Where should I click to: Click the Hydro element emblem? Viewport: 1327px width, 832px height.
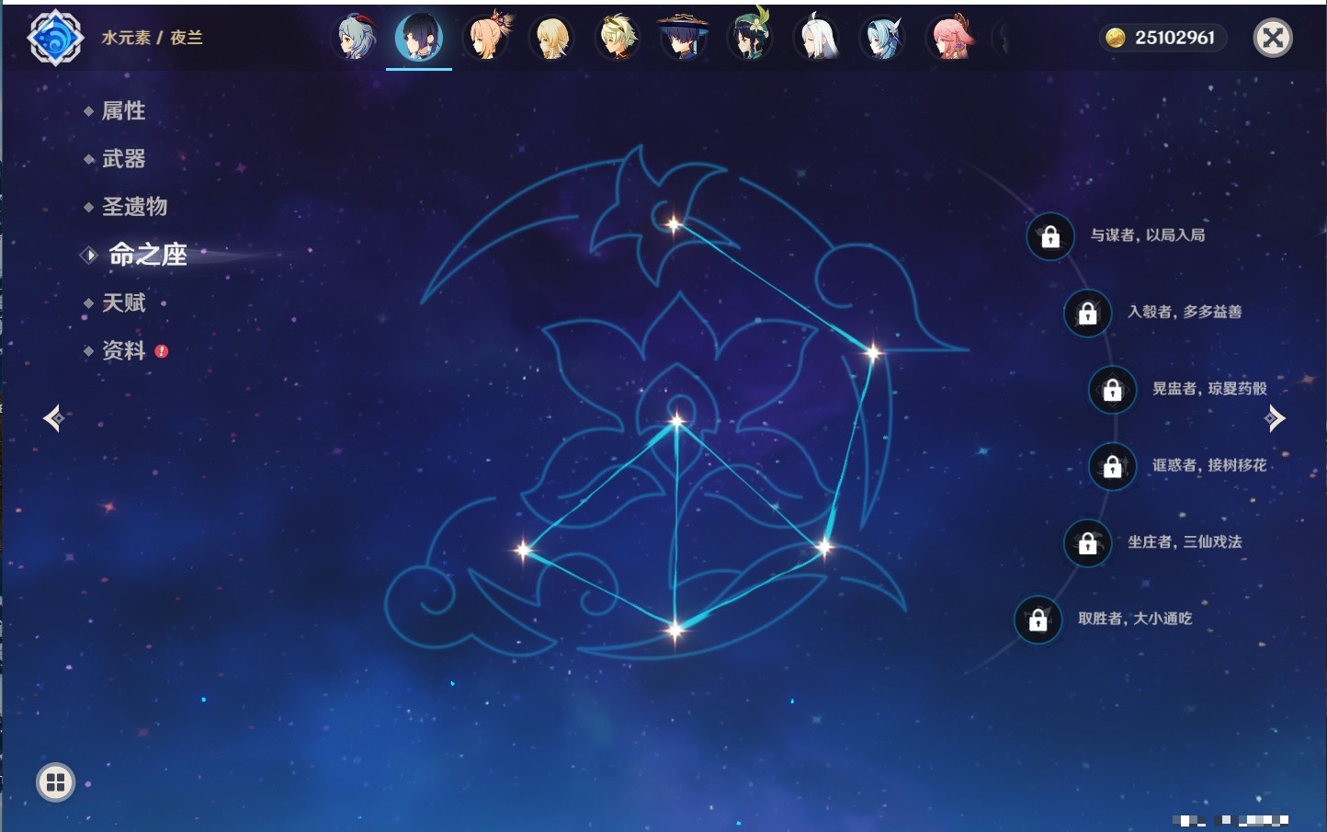(55, 38)
